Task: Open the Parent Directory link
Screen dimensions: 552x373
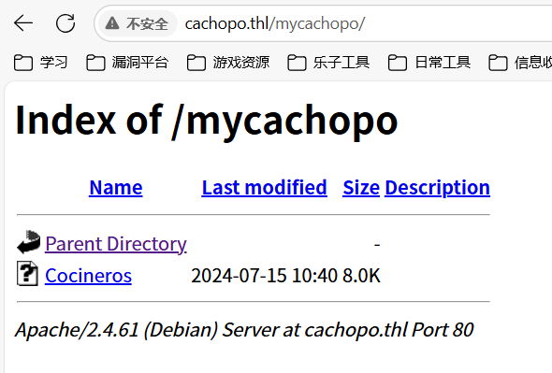Action: (x=116, y=244)
